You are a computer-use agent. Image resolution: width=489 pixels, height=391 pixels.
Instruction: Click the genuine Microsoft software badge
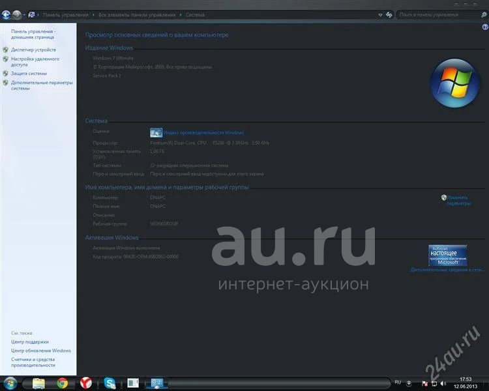(448, 255)
